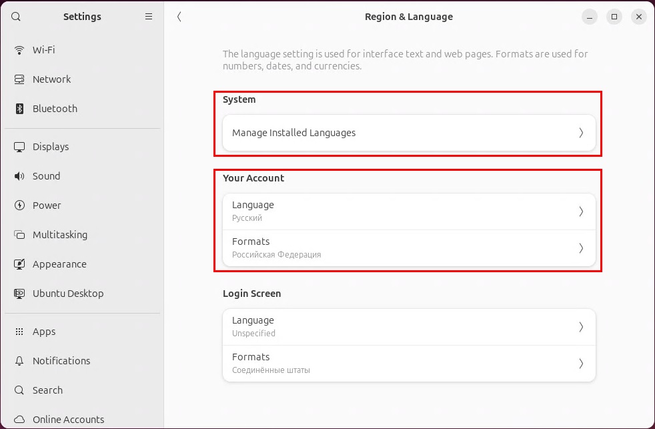This screenshot has height=429, width=655.
Task: Click the search magnifier icon in Settings
Action: point(16,17)
